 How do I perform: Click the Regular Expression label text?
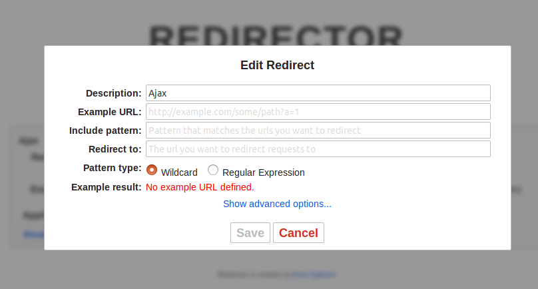tap(264, 172)
